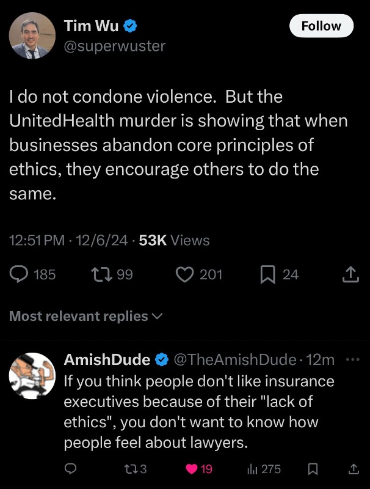View the 53K Views count

click(x=174, y=241)
